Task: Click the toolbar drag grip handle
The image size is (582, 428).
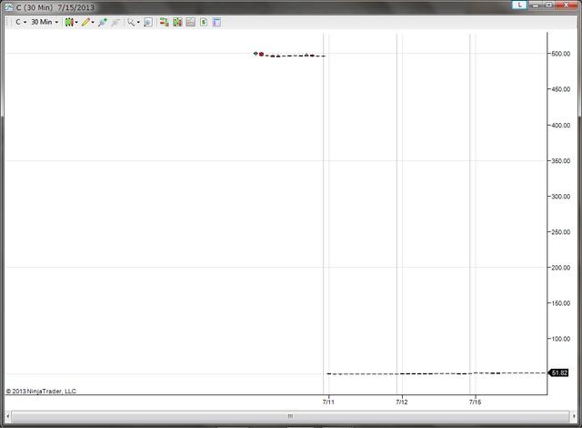Action: (8, 22)
